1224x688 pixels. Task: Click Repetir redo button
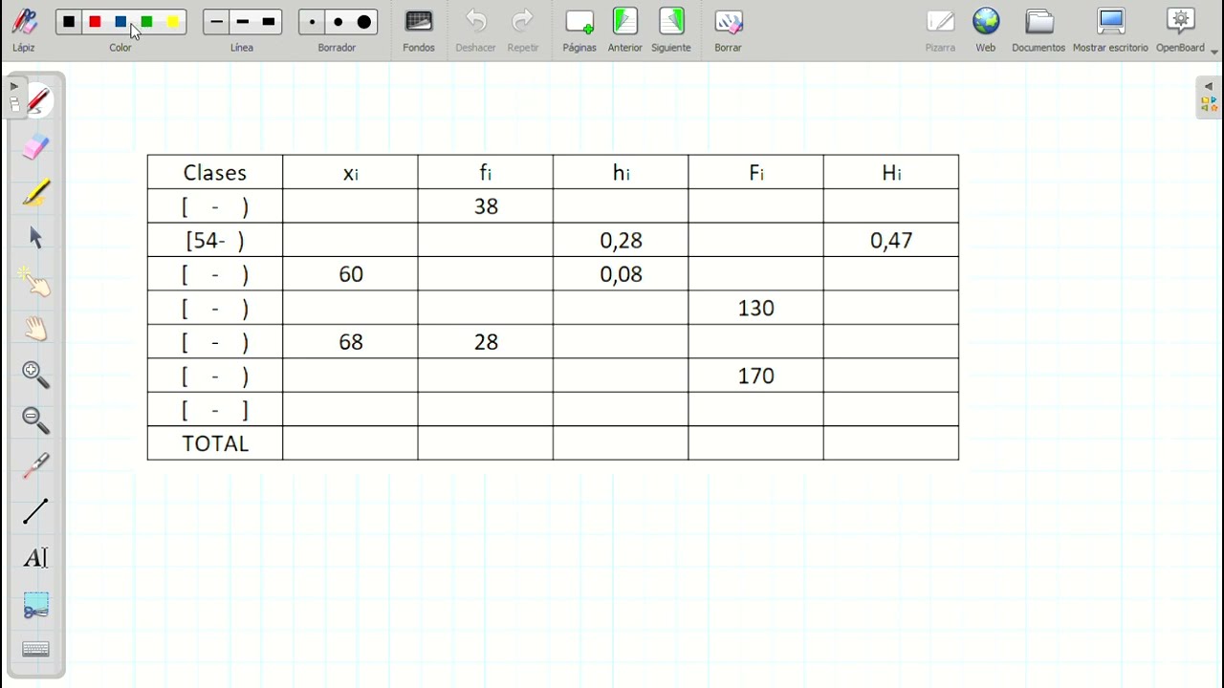tap(523, 30)
